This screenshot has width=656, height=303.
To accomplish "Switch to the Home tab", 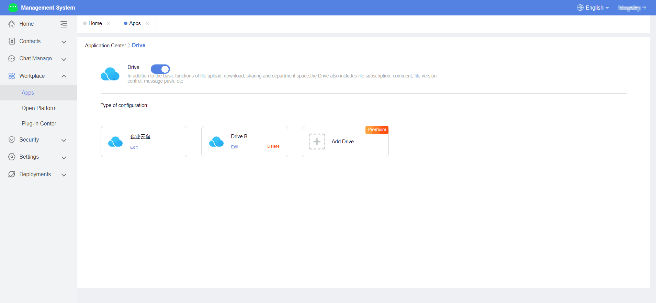I will (x=95, y=23).
